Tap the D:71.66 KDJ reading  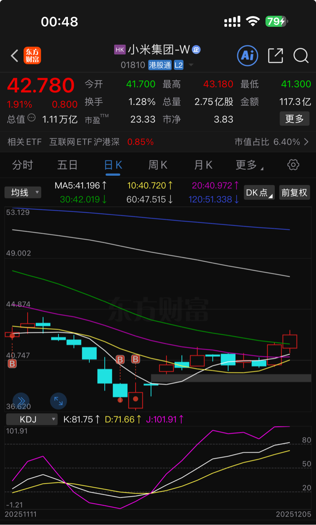123,419
